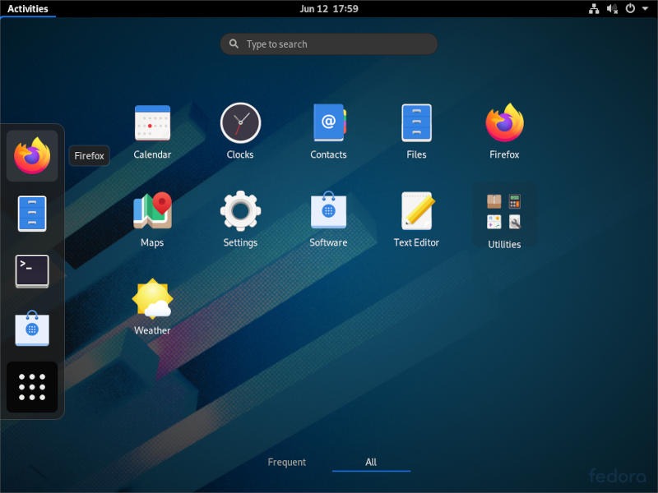Viewport: 658px width, 493px height.
Task: Click the Type to search field
Action: 328,44
